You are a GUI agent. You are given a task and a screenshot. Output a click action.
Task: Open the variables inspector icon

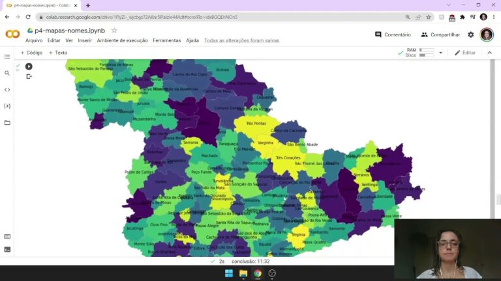coord(7,106)
